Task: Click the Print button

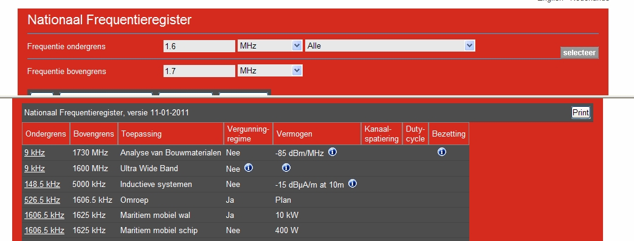Action: [x=581, y=112]
